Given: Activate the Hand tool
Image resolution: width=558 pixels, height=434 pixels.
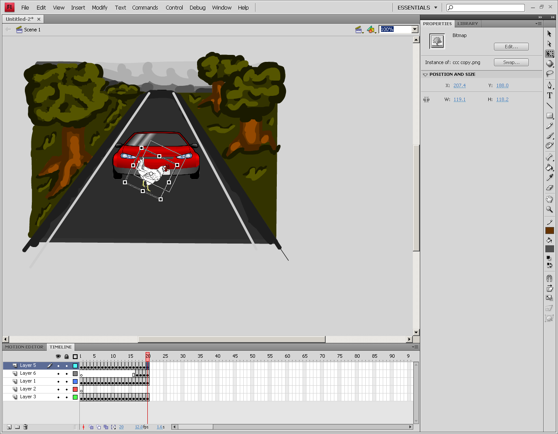Looking at the screenshot, I should tap(550, 199).
